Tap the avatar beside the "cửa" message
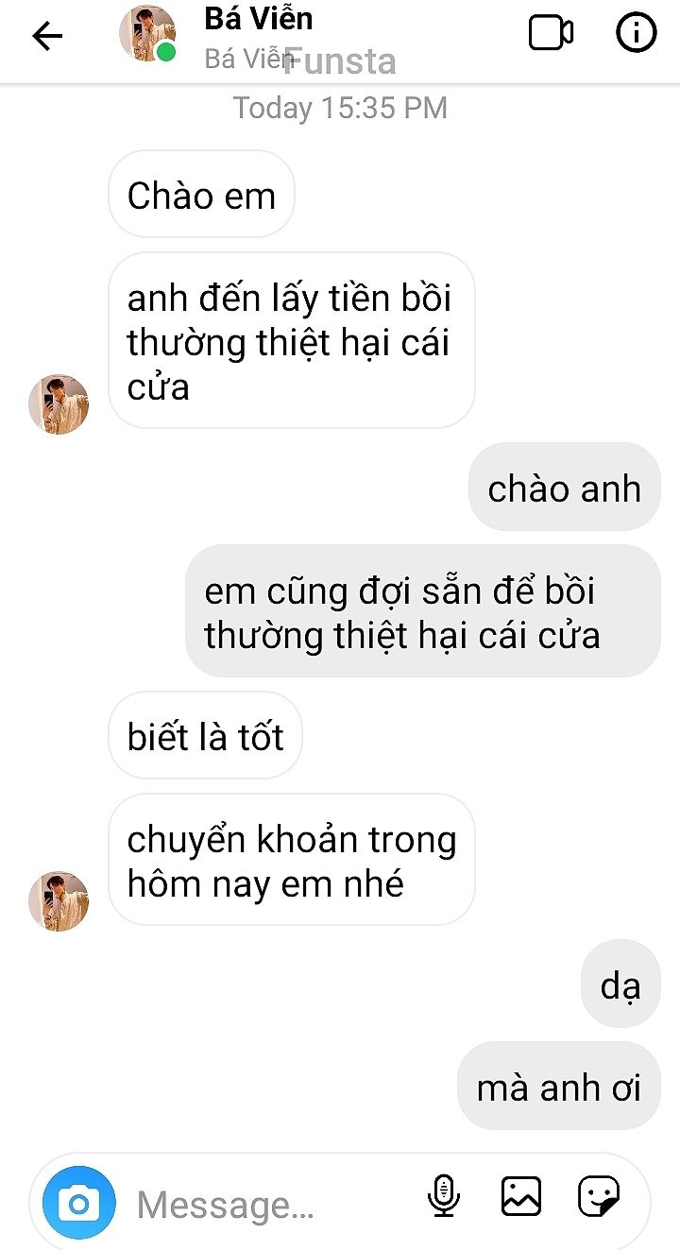 pos(59,404)
